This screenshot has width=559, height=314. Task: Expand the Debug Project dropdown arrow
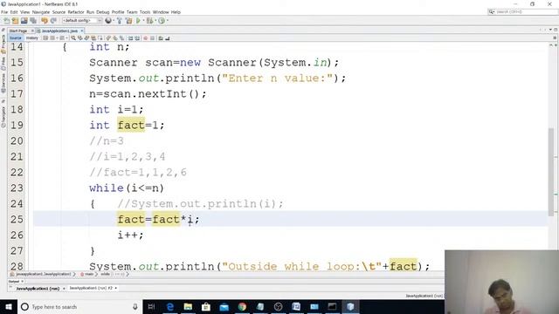155,21
